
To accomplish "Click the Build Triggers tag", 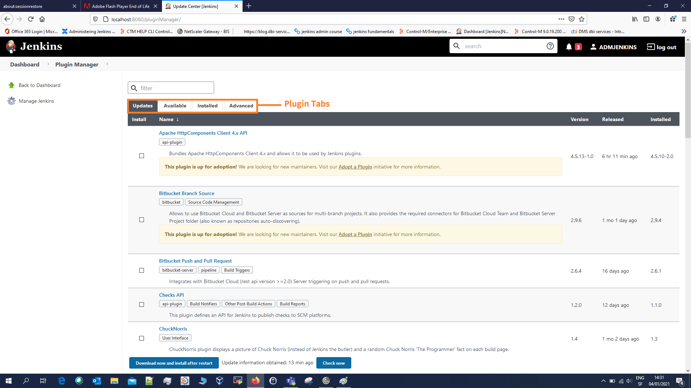I will (237, 270).
